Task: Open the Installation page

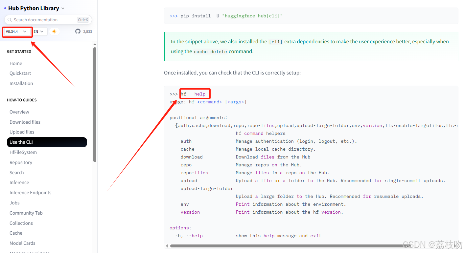Action: click(x=21, y=83)
